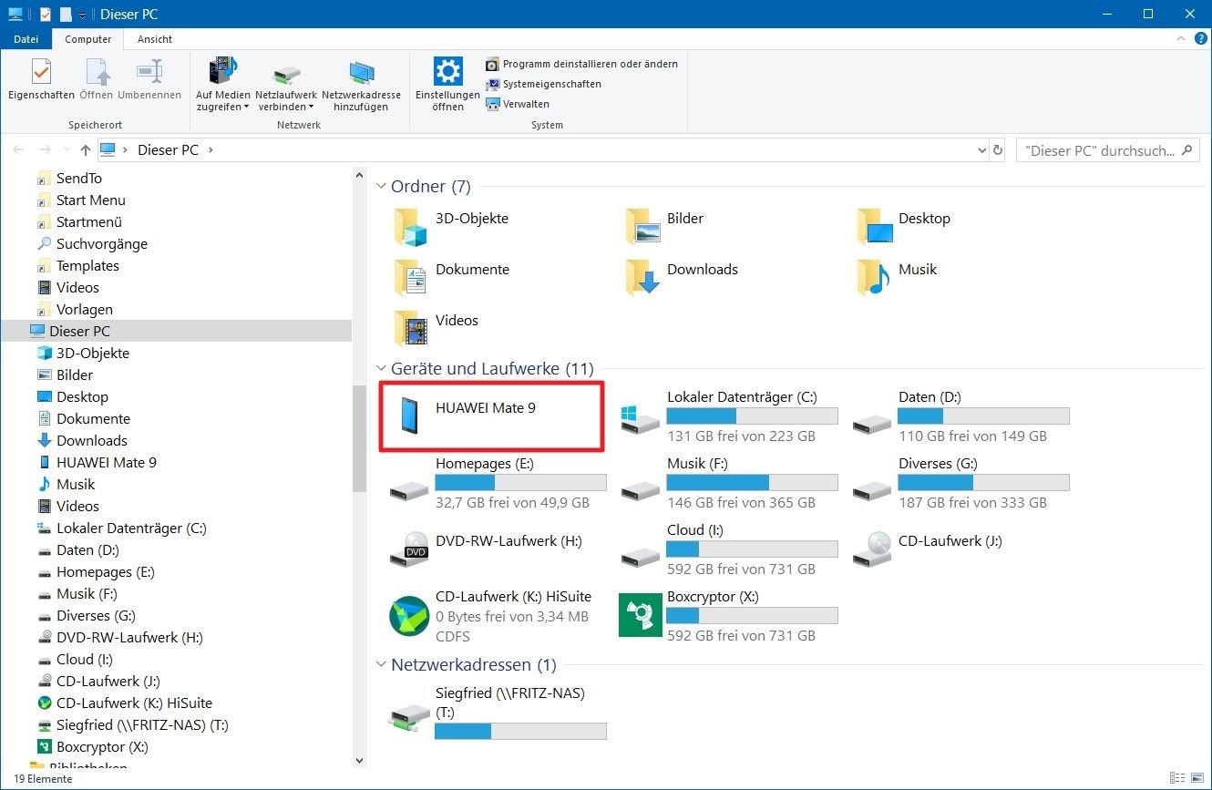This screenshot has height=790, width=1212.
Task: Select the 3D-Objekte folder in main pane
Action: point(449,226)
